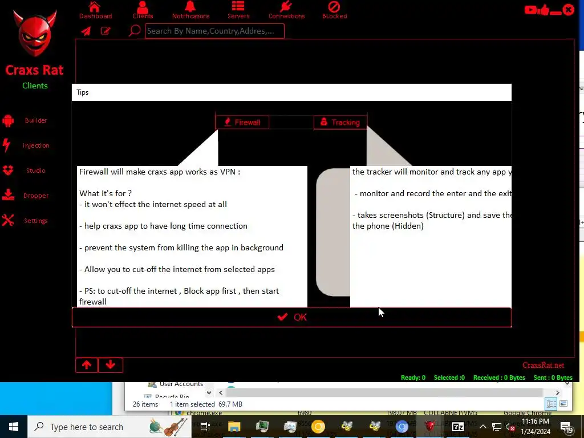Viewport: 584px width, 438px height.
Task: Show hidden system tray icons
Action: [482, 427]
